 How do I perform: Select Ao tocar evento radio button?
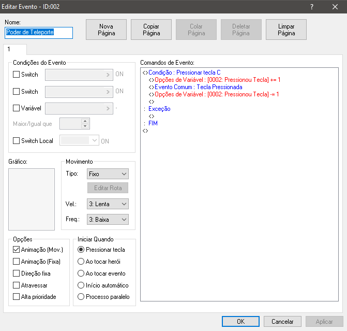(x=81, y=274)
